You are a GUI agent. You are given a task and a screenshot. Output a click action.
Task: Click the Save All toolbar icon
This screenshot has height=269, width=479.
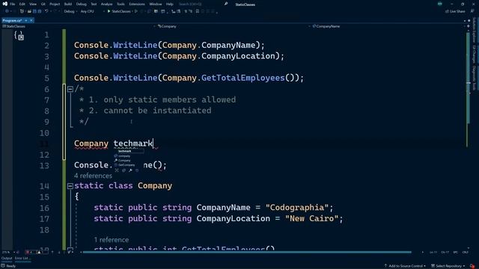(x=40, y=11)
